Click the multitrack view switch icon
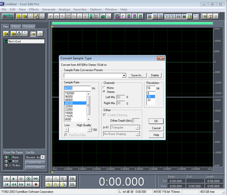Viewport: 227px width, 195px height. (8, 16)
